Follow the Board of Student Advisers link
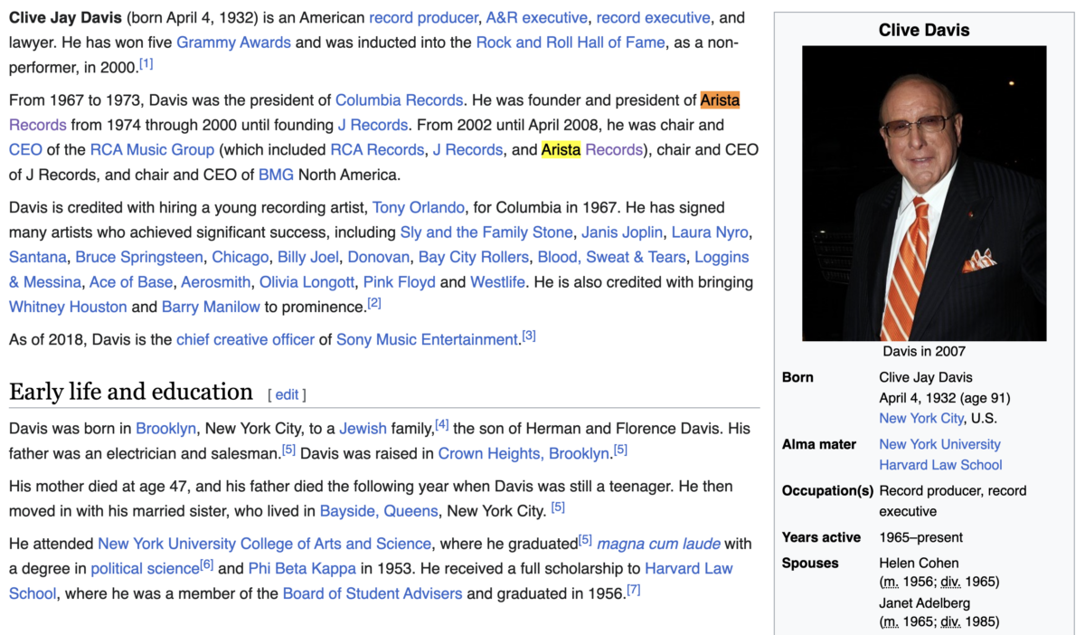 click(x=373, y=593)
